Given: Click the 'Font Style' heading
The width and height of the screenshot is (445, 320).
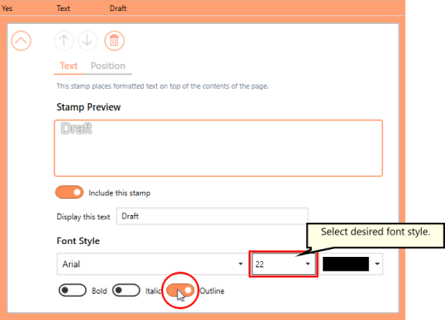Looking at the screenshot, I should pyautogui.click(x=78, y=241).
